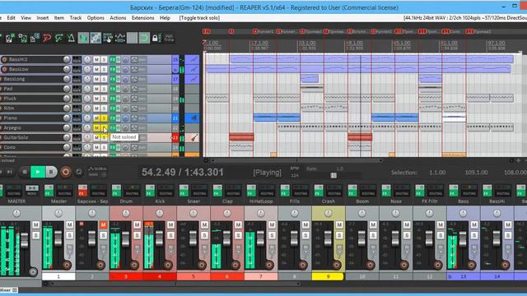The image size is (527, 296).
Task: Open the Extensions menu
Action: pos(142,18)
